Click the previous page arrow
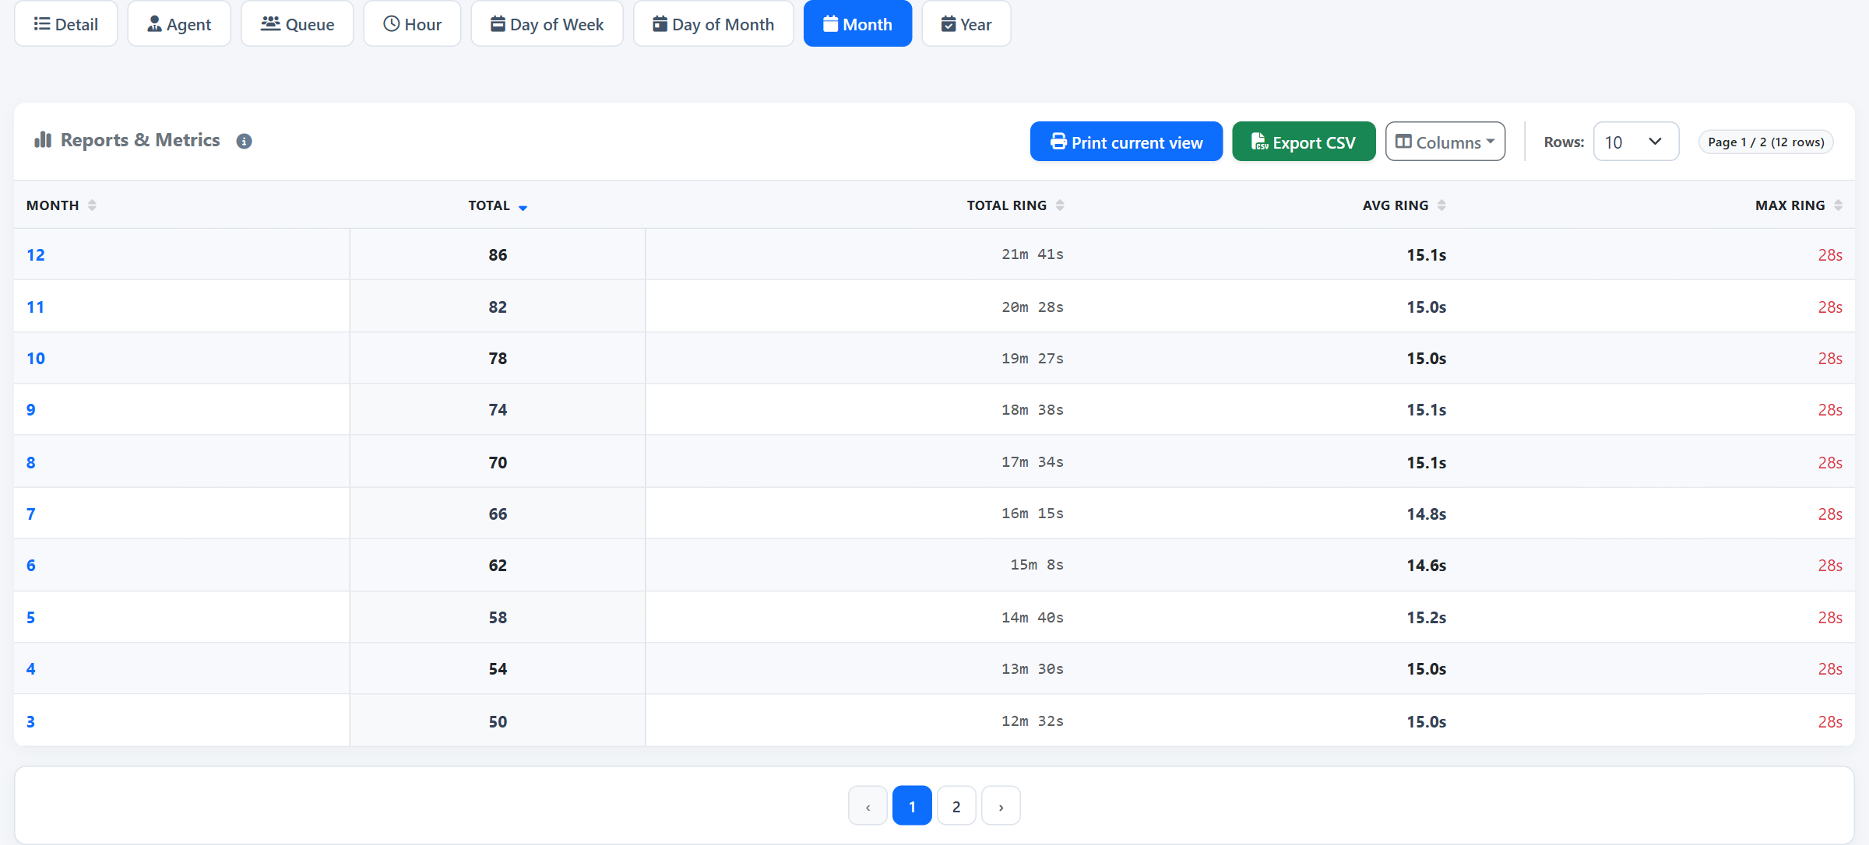 tap(868, 806)
